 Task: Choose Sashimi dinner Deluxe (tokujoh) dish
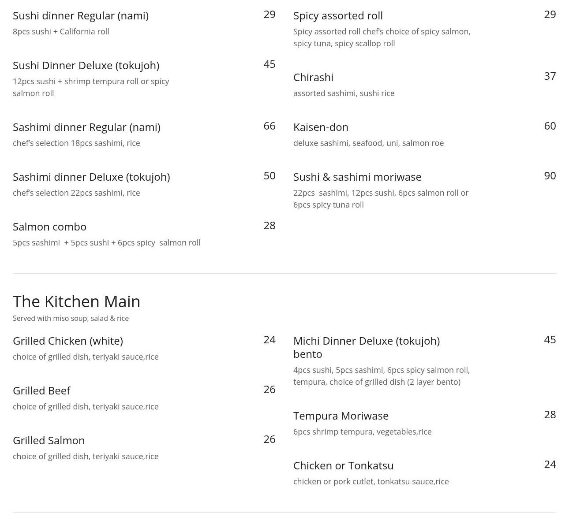coord(91,177)
